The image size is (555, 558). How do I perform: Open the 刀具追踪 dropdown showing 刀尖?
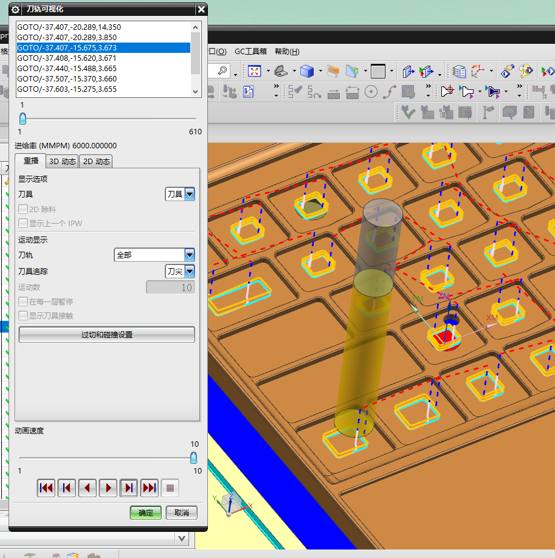click(180, 272)
